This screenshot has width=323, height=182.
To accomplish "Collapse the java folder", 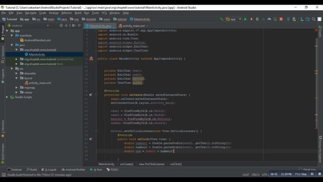I will click(x=12, y=45).
